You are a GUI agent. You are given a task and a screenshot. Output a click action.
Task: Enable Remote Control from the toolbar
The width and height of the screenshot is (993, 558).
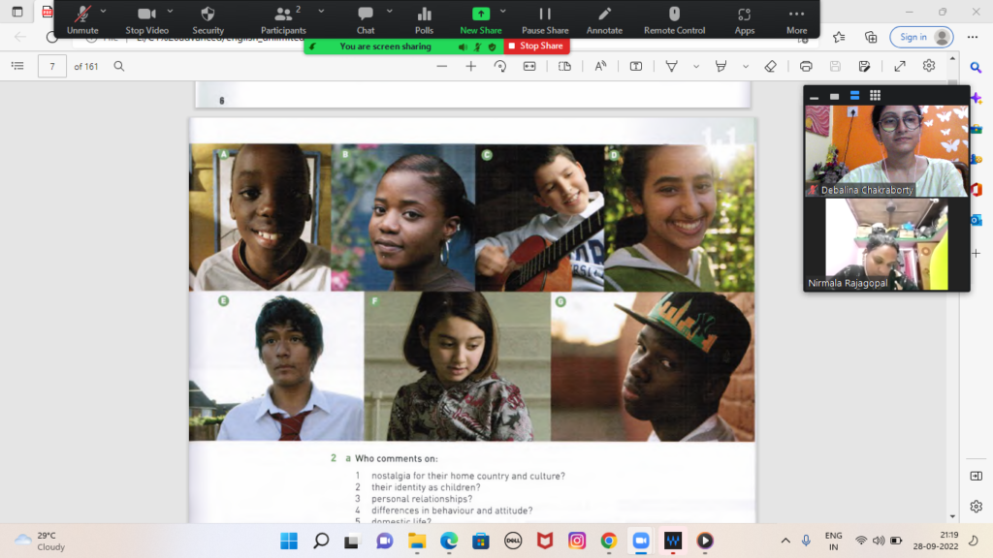(674, 18)
